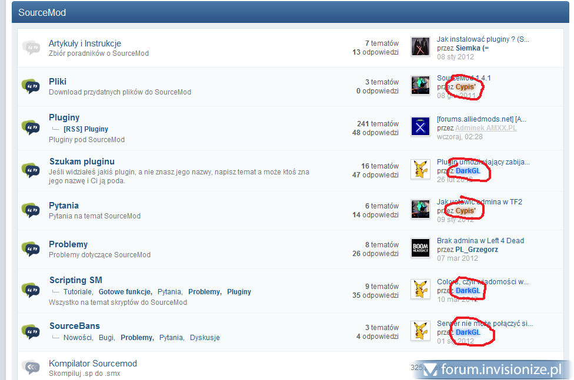View DarkGL profile in Szukam pluginu row

pyautogui.click(x=468, y=171)
